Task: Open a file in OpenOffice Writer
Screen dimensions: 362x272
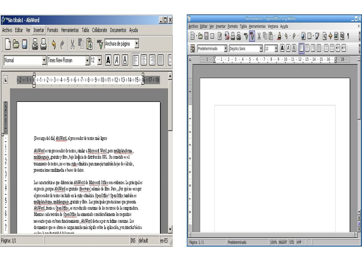Action: 200,36
